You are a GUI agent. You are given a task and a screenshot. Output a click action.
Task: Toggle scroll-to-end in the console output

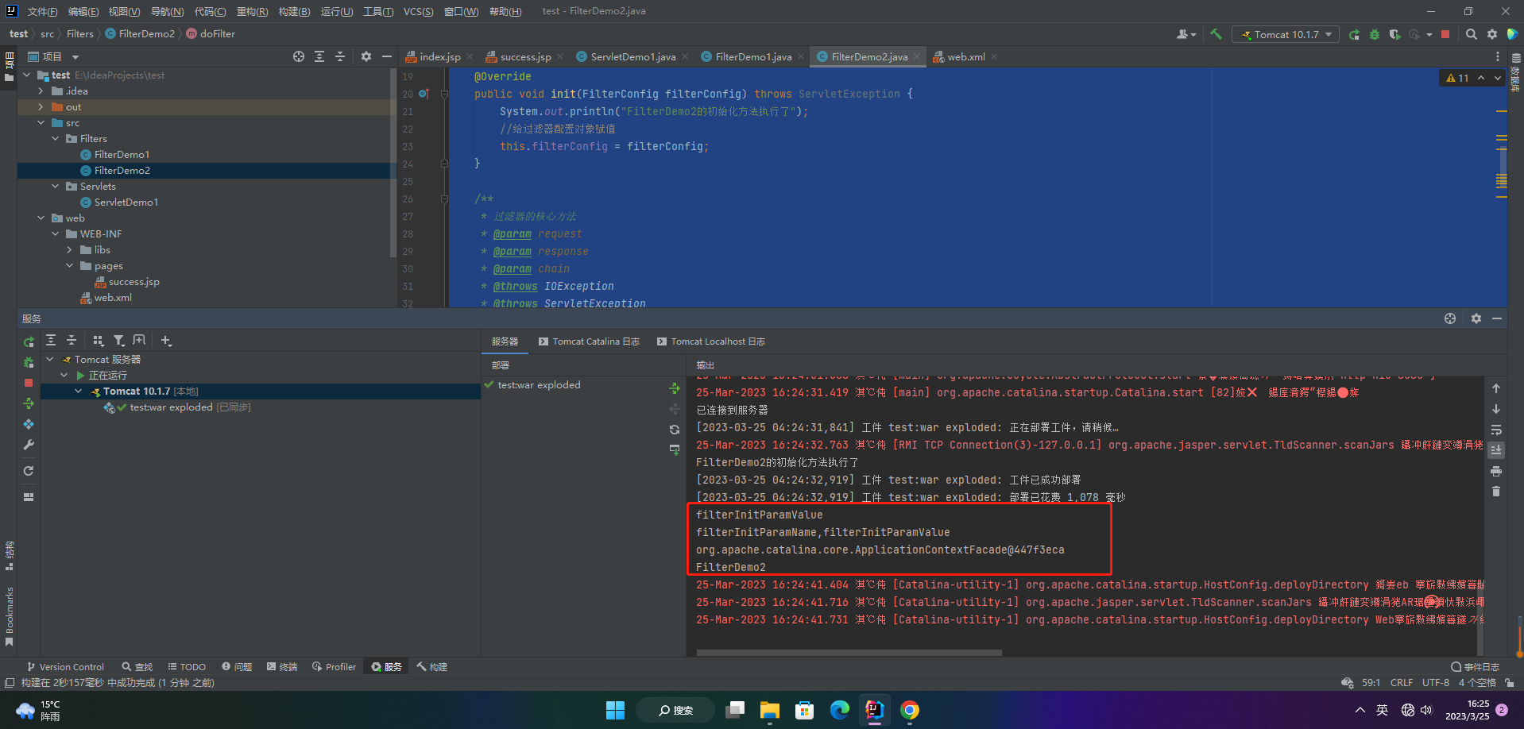click(1496, 450)
